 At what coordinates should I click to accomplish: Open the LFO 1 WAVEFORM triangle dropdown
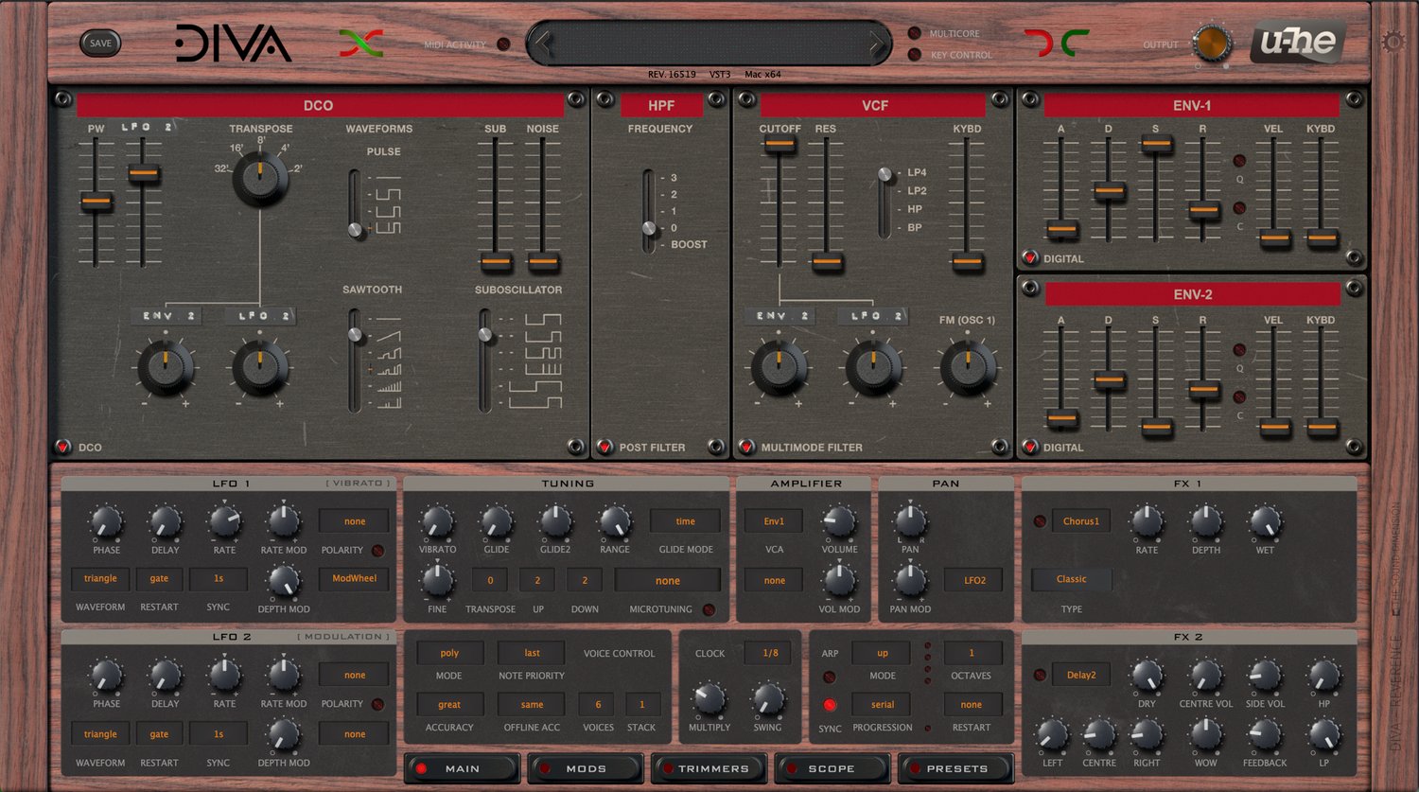click(x=100, y=578)
